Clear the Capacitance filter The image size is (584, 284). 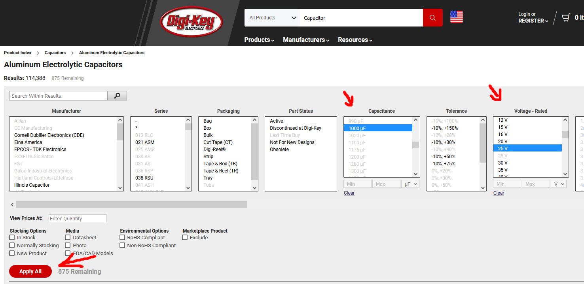[x=349, y=193]
